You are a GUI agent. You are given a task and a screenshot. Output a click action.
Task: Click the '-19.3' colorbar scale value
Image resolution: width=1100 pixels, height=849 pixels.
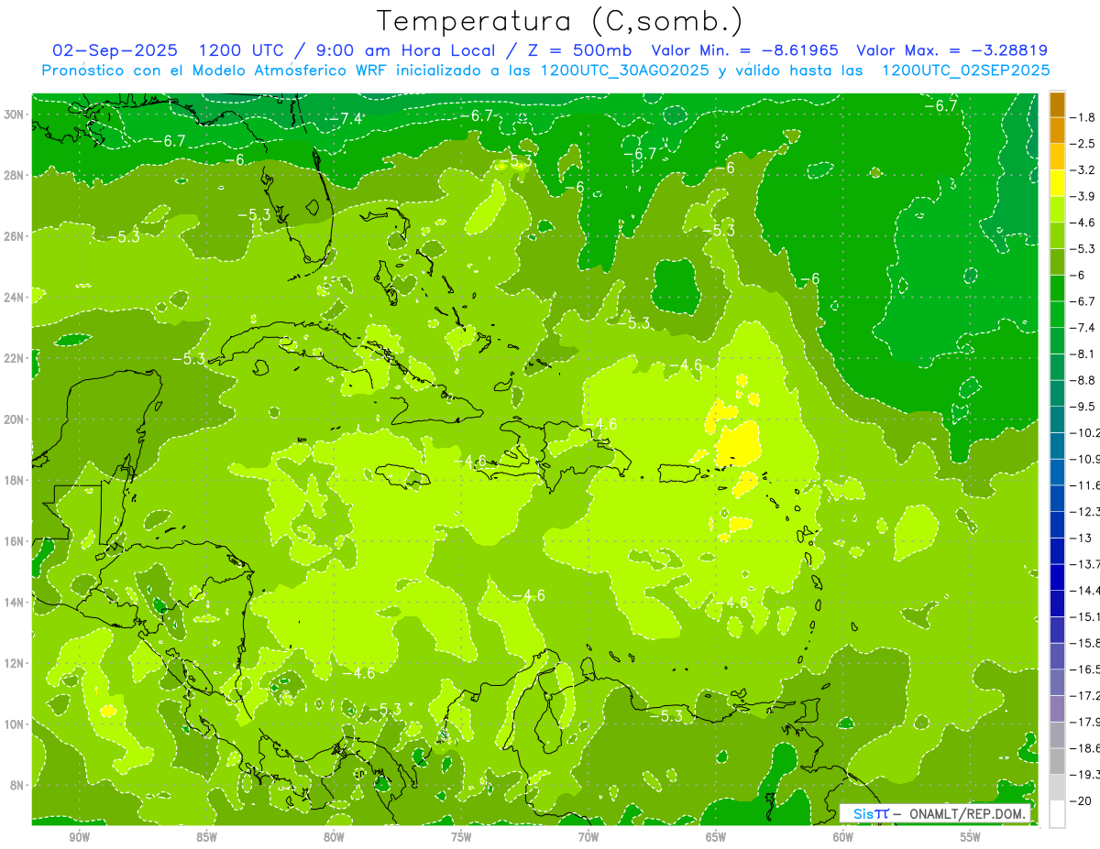coord(1086,774)
